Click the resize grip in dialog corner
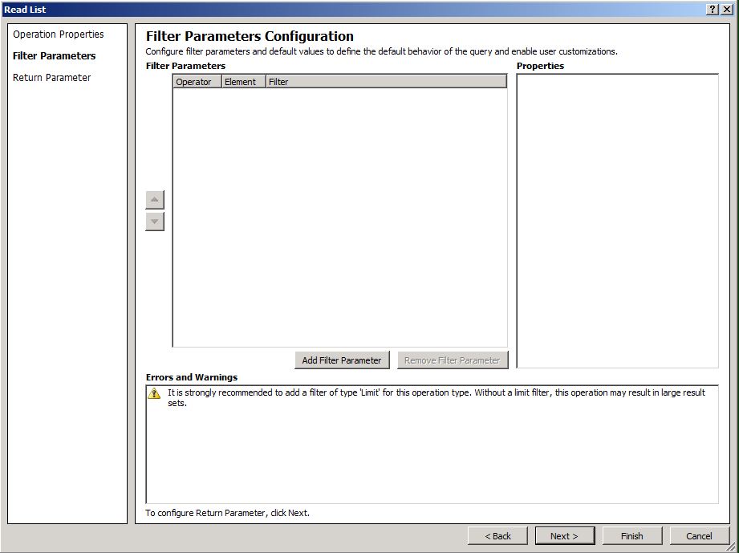This screenshot has height=553, width=739. click(732, 546)
